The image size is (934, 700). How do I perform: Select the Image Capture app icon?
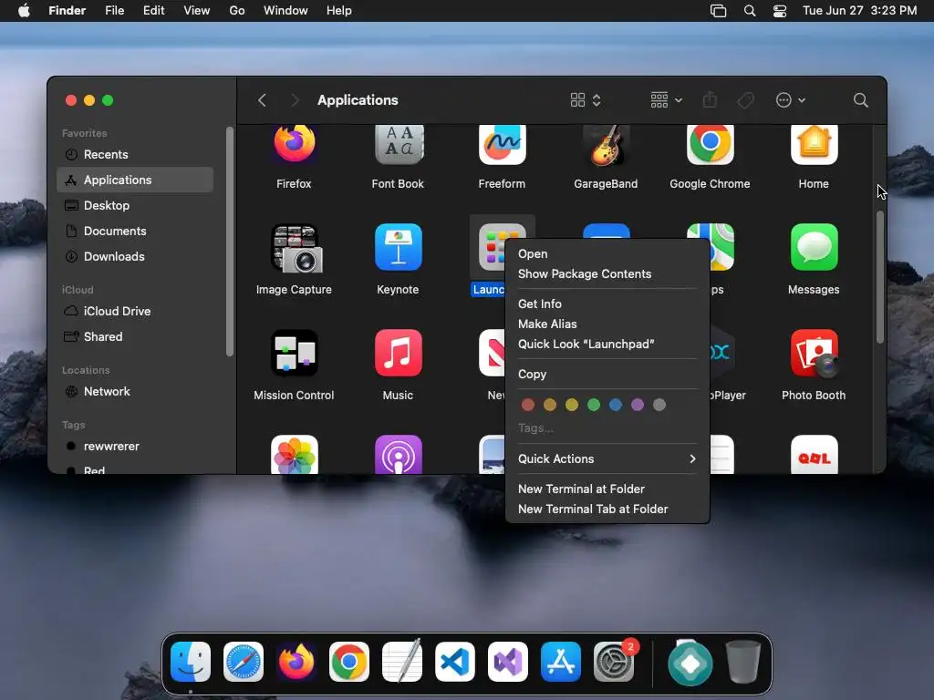[x=296, y=248]
